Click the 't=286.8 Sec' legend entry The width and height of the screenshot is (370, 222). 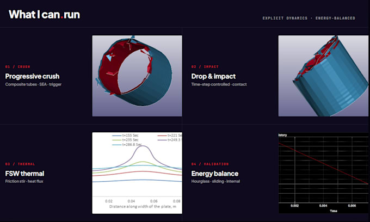(127, 144)
